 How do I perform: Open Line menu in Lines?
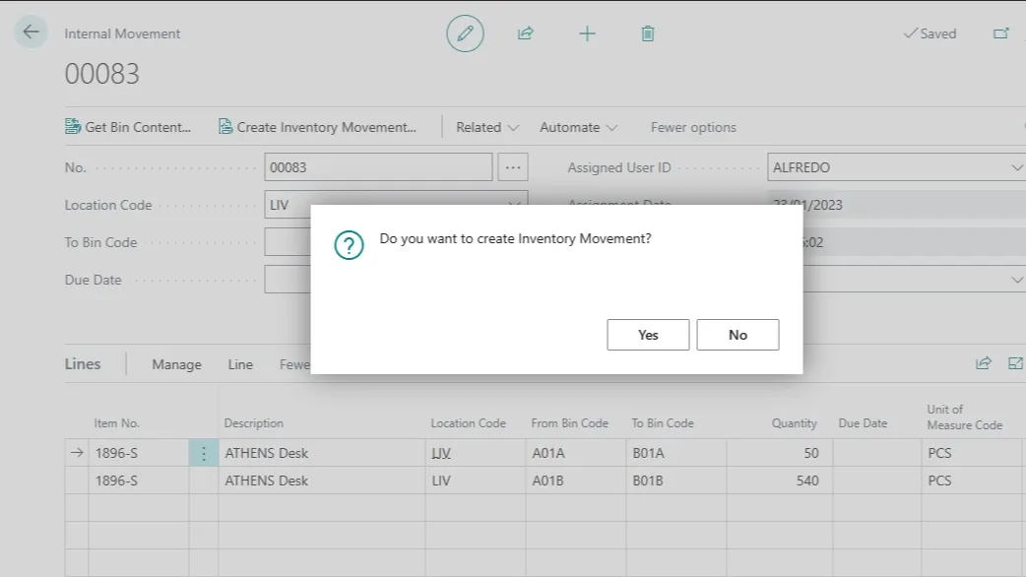[x=240, y=364]
